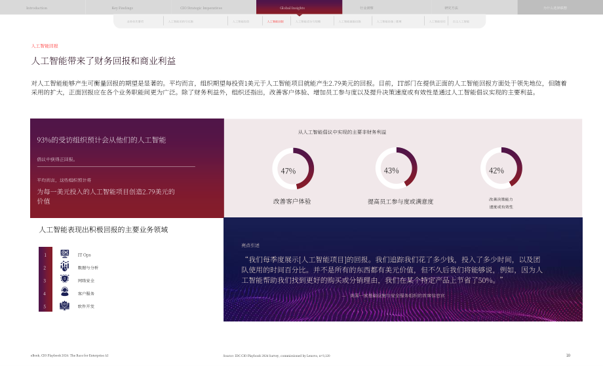Click page number 10

[x=568, y=356]
